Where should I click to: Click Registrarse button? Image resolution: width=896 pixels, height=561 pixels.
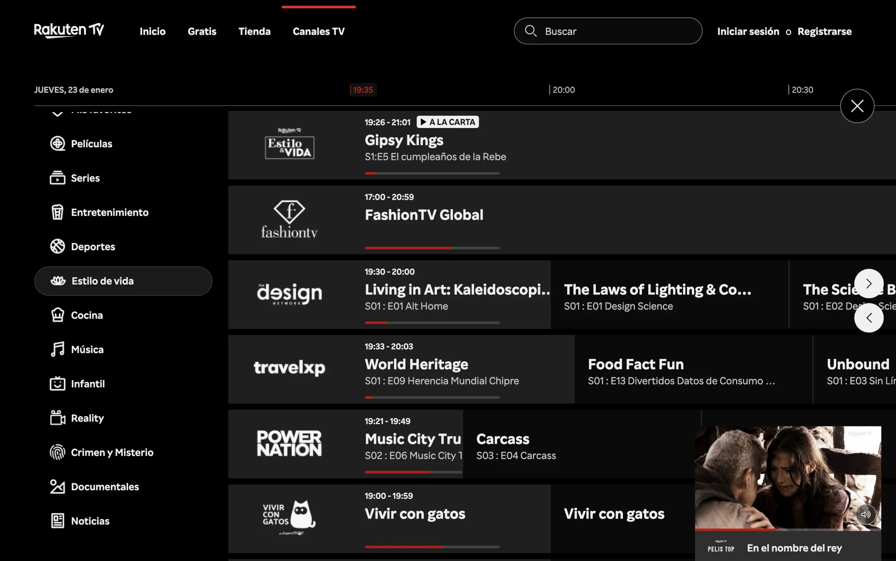click(824, 30)
